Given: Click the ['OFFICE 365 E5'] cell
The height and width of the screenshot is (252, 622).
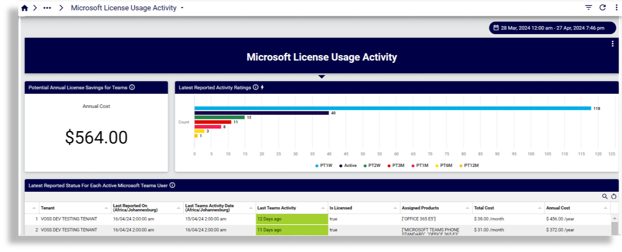Looking at the screenshot, I should (419, 219).
